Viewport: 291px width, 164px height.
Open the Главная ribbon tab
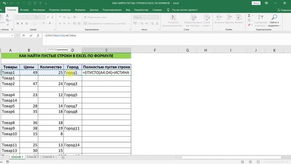pos(11,10)
